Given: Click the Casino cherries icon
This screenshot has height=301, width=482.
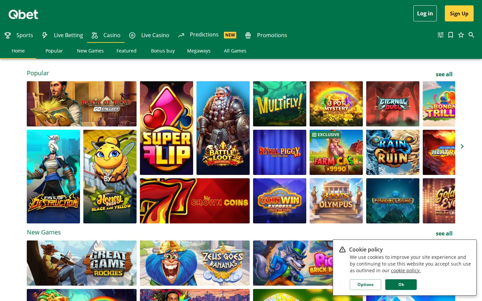Looking at the screenshot, I should pos(95,35).
